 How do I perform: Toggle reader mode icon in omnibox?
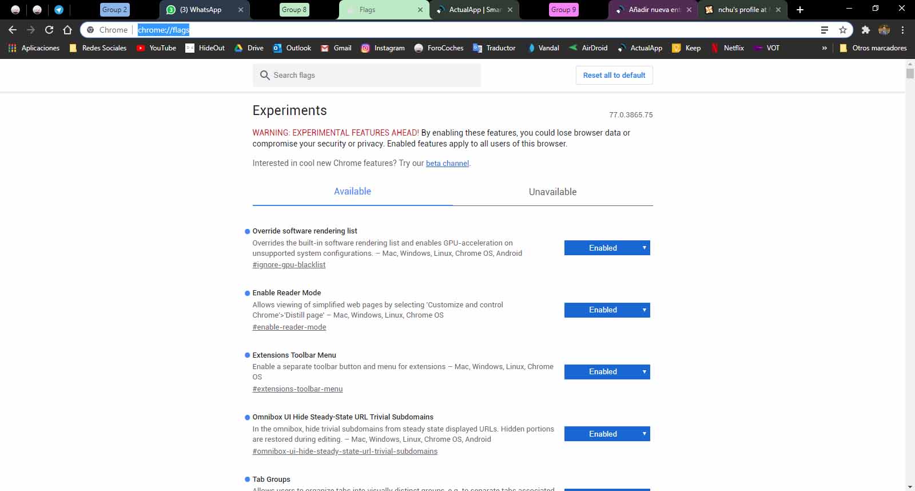coord(824,30)
